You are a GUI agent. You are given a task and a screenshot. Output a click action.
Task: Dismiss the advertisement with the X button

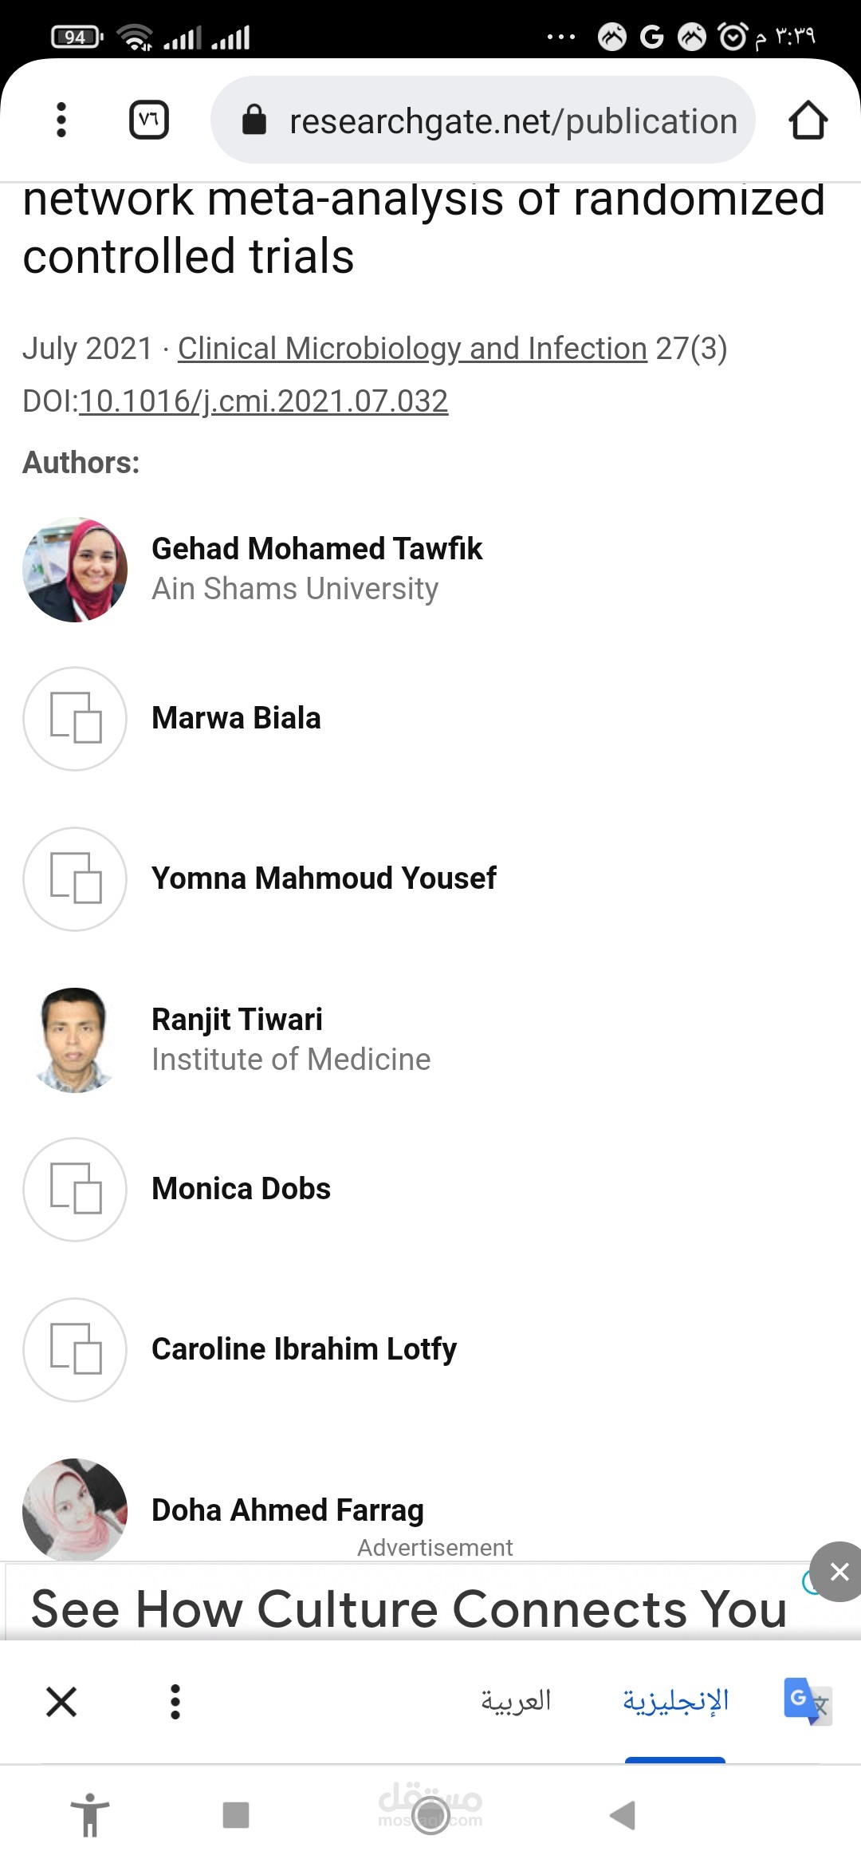coord(838,1572)
